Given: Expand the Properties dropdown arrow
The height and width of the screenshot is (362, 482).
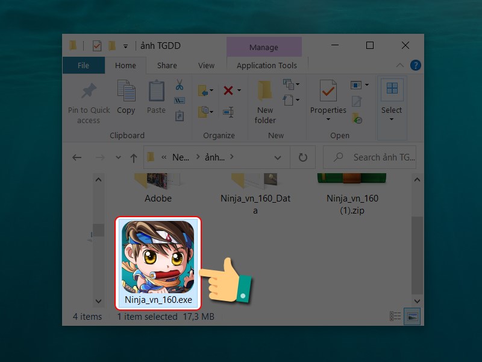Looking at the screenshot, I should pos(328,119).
